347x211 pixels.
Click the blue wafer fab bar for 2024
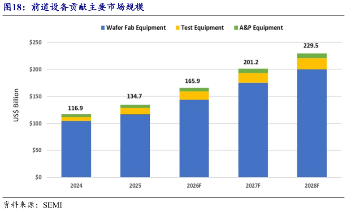pyautogui.click(x=76, y=149)
